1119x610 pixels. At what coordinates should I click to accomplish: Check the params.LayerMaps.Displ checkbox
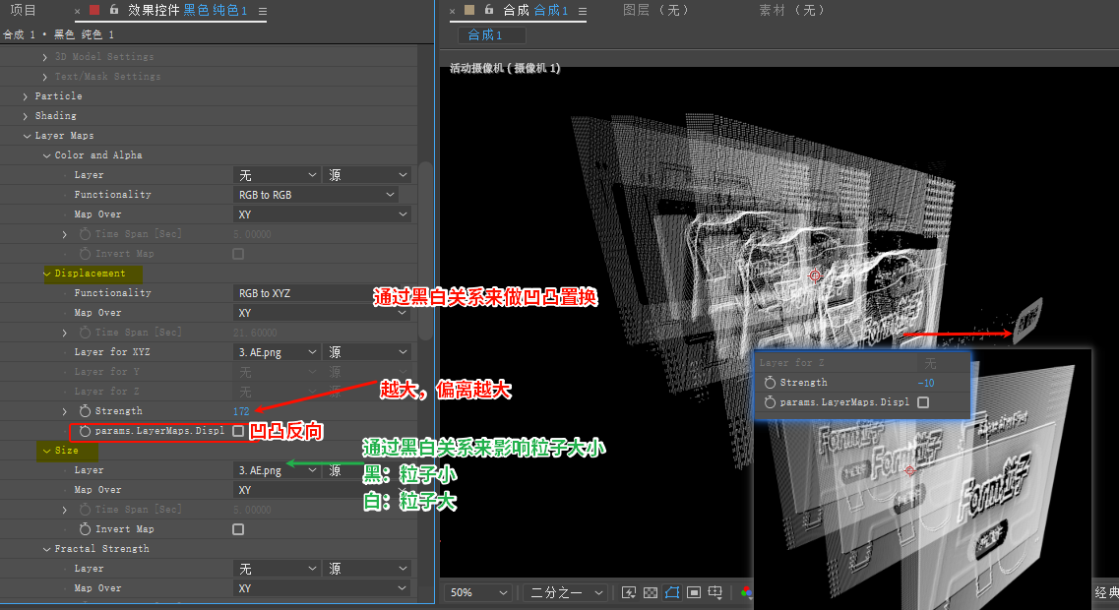coord(238,431)
